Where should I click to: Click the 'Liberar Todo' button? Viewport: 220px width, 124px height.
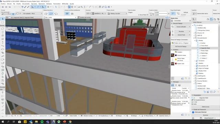[x=181, y=35]
